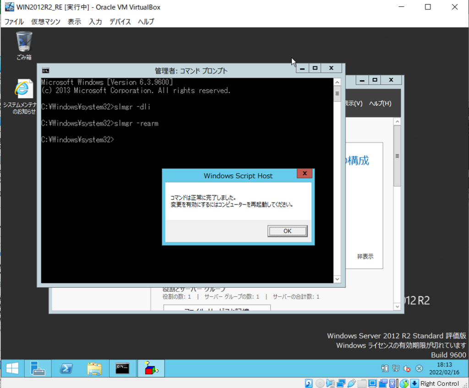Open the ヘルプ(H) menu in Server Manager
Screen dimensions: 469x388
tap(380, 103)
